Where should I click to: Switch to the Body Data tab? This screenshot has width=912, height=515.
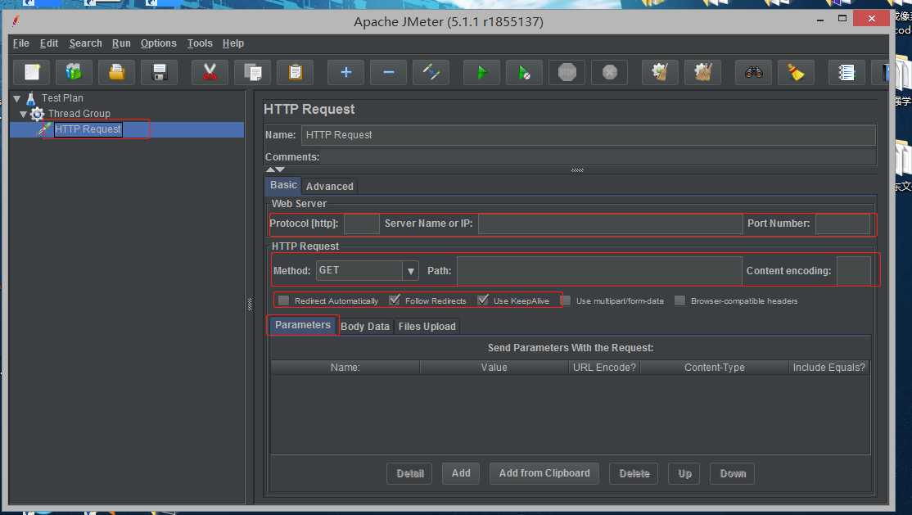point(364,327)
